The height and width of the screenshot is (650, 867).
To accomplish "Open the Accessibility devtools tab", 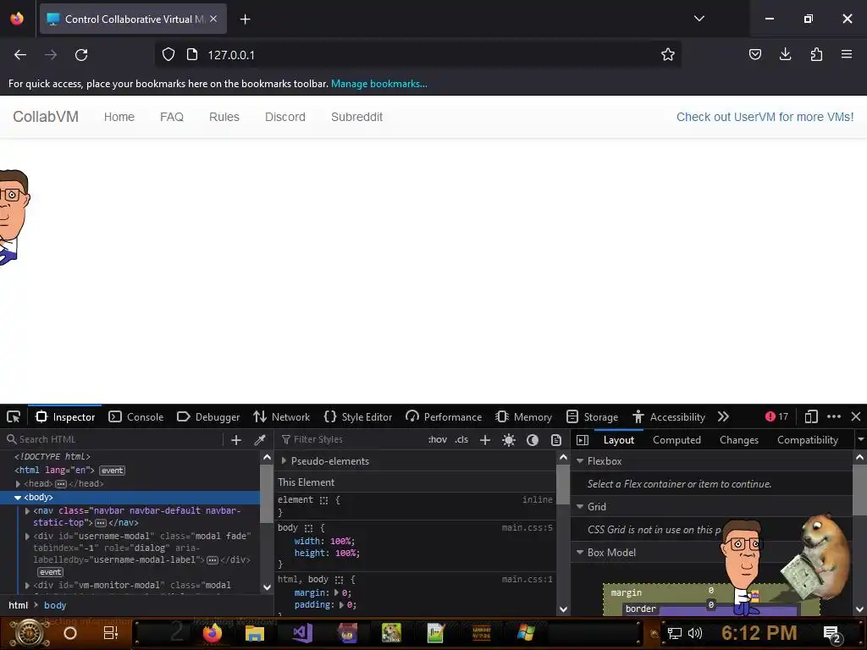I will [x=669, y=416].
